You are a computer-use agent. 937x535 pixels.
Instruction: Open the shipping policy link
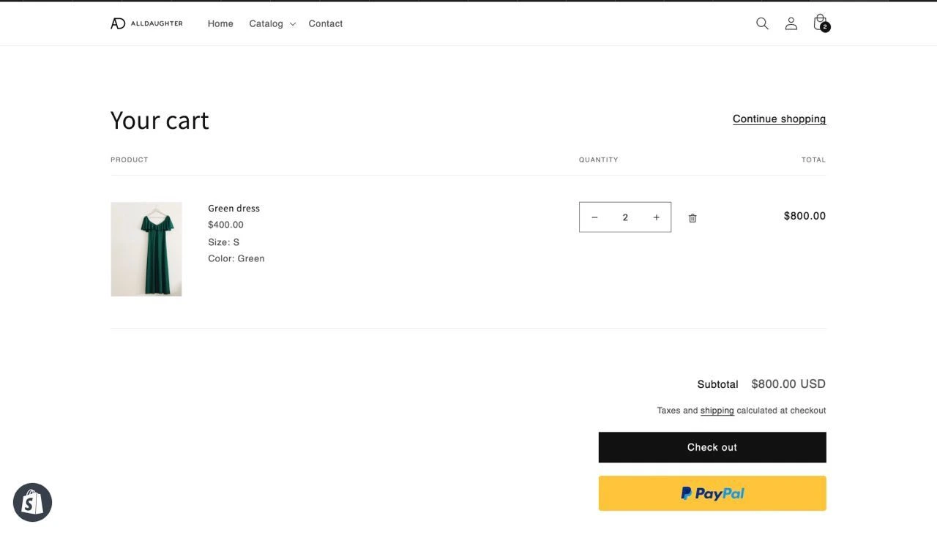[x=717, y=411]
